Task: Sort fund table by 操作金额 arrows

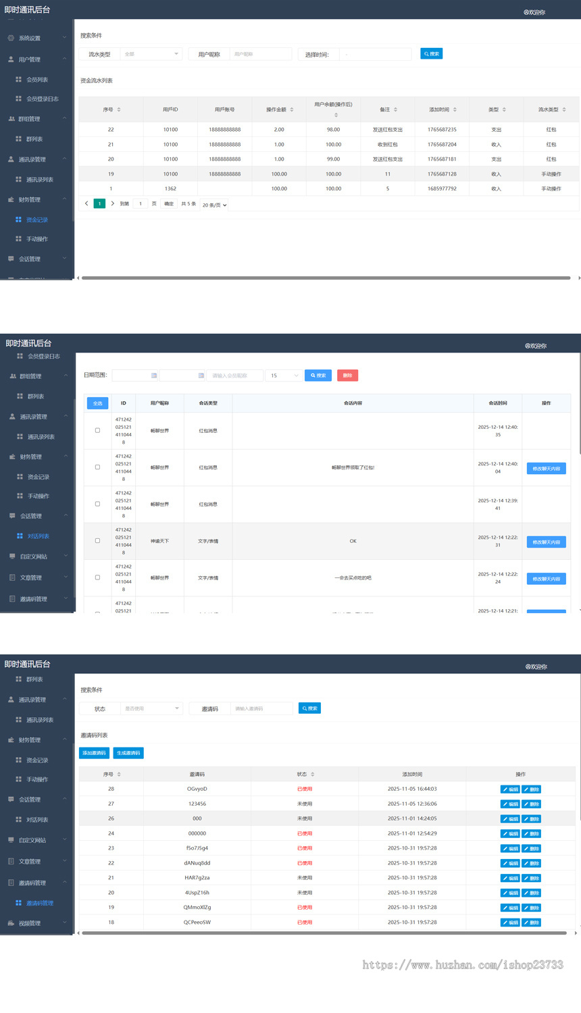Action: click(292, 109)
